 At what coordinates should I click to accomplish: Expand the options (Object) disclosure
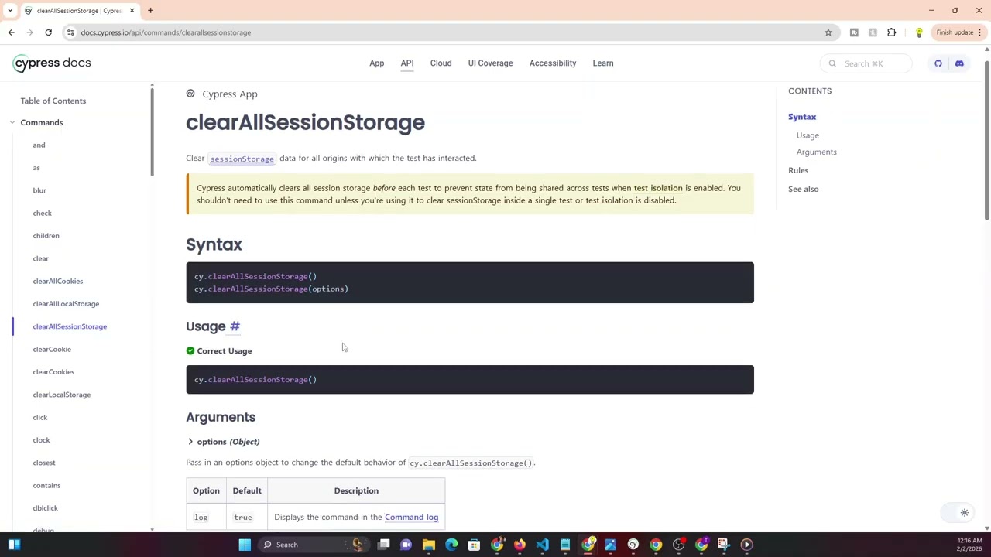pyautogui.click(x=190, y=442)
